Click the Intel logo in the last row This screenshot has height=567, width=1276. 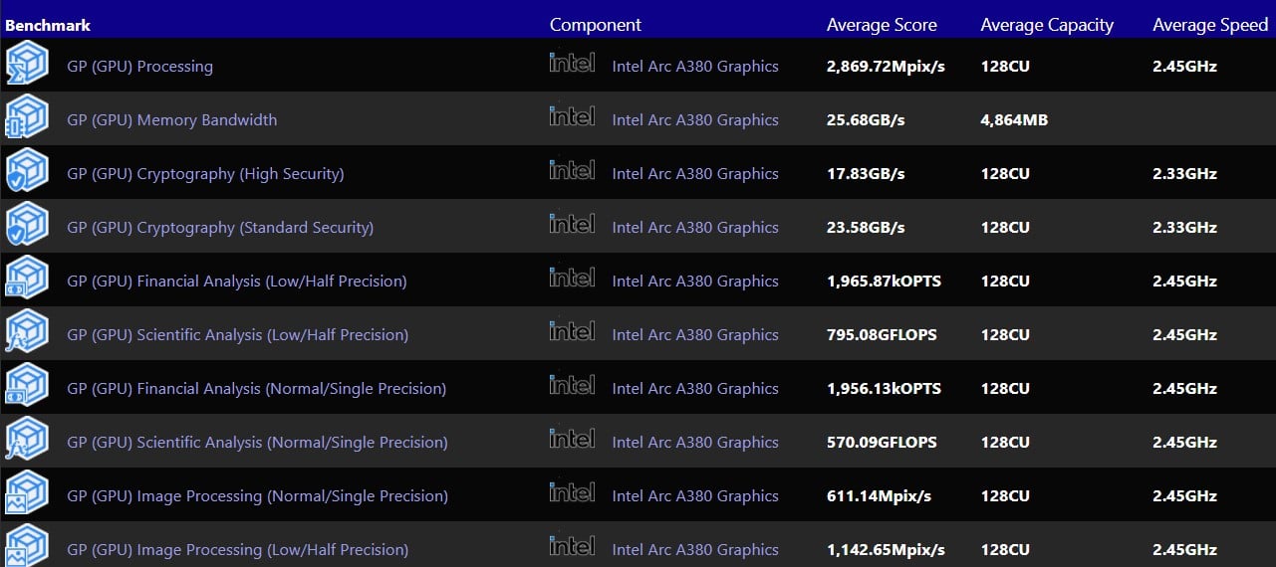tap(572, 545)
